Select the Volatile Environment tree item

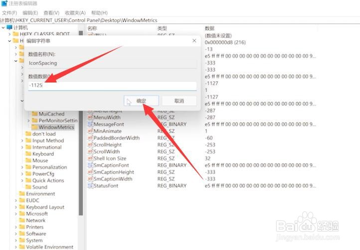(49, 247)
